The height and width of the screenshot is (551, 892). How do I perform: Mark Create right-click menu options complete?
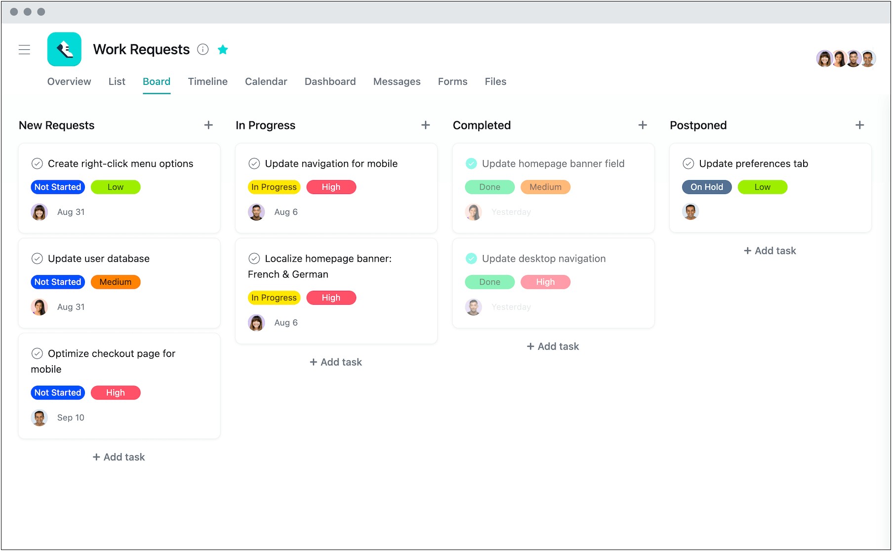point(37,163)
